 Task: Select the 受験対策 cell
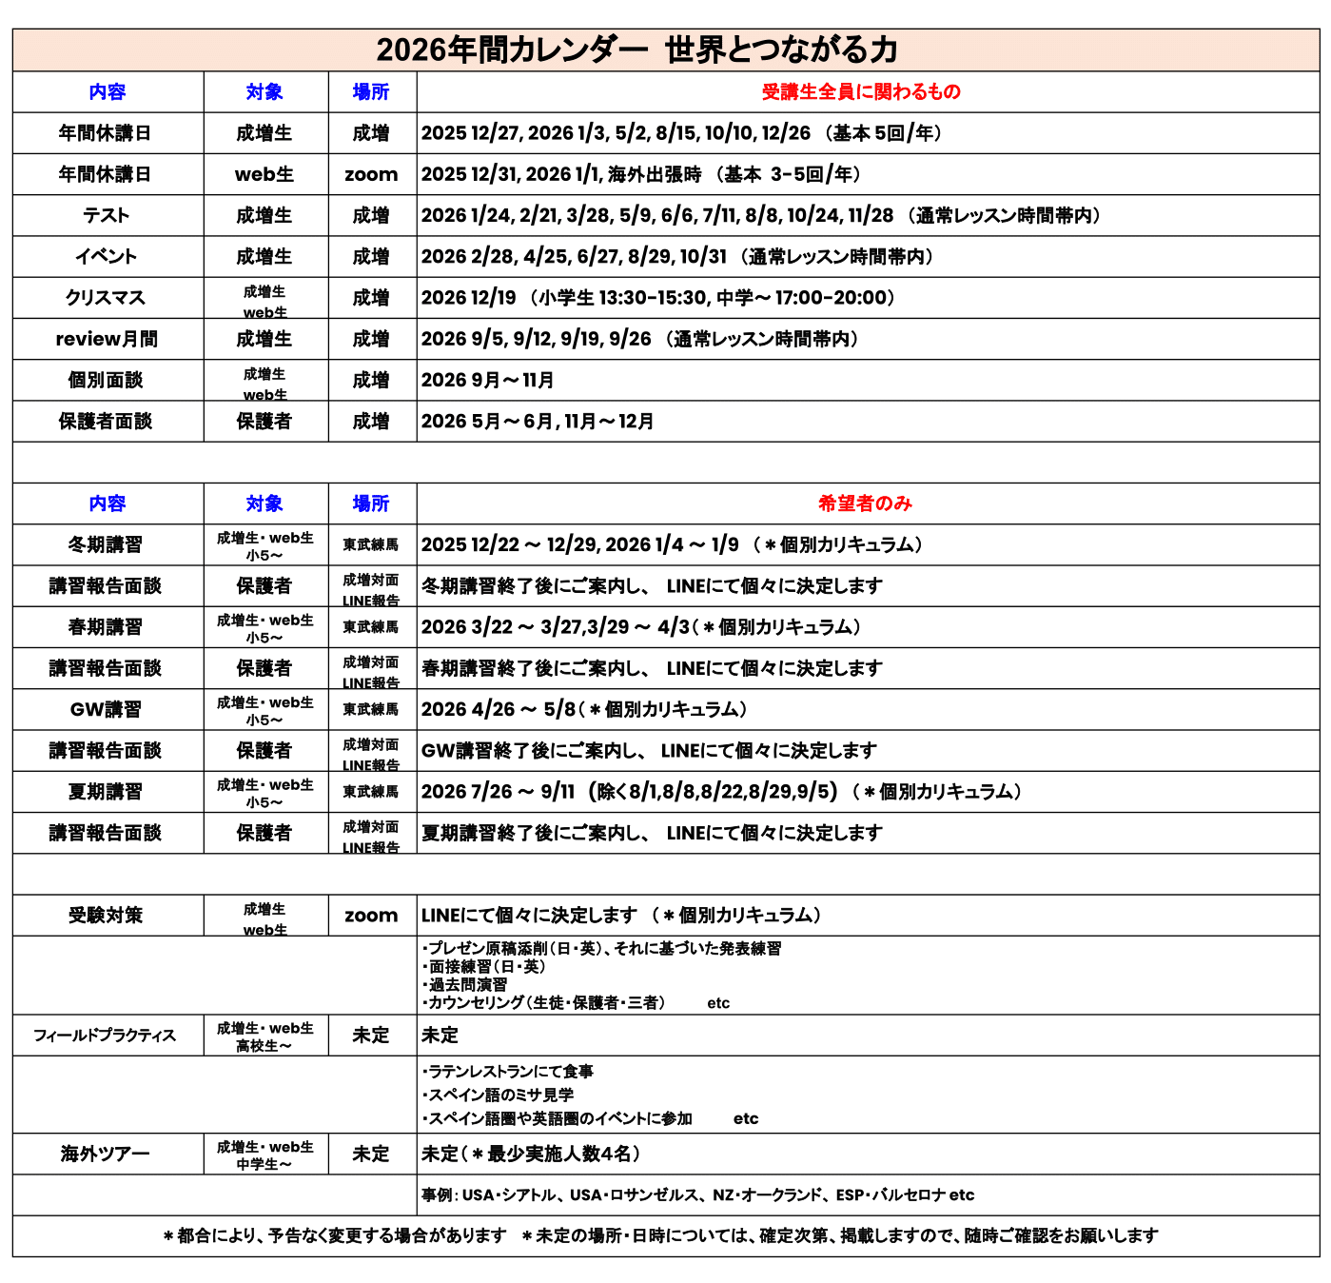click(x=106, y=916)
